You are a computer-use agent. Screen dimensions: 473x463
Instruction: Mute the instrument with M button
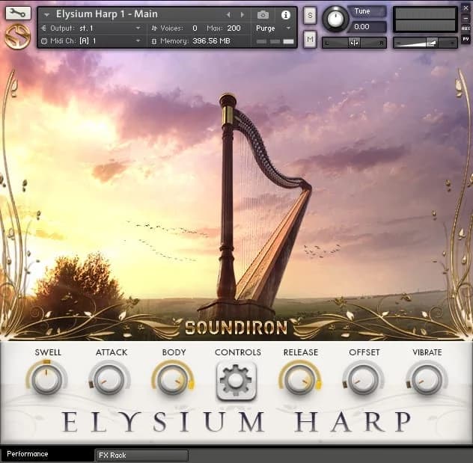(310, 39)
